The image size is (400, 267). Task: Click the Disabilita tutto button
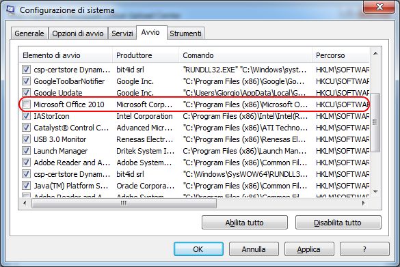click(x=338, y=223)
